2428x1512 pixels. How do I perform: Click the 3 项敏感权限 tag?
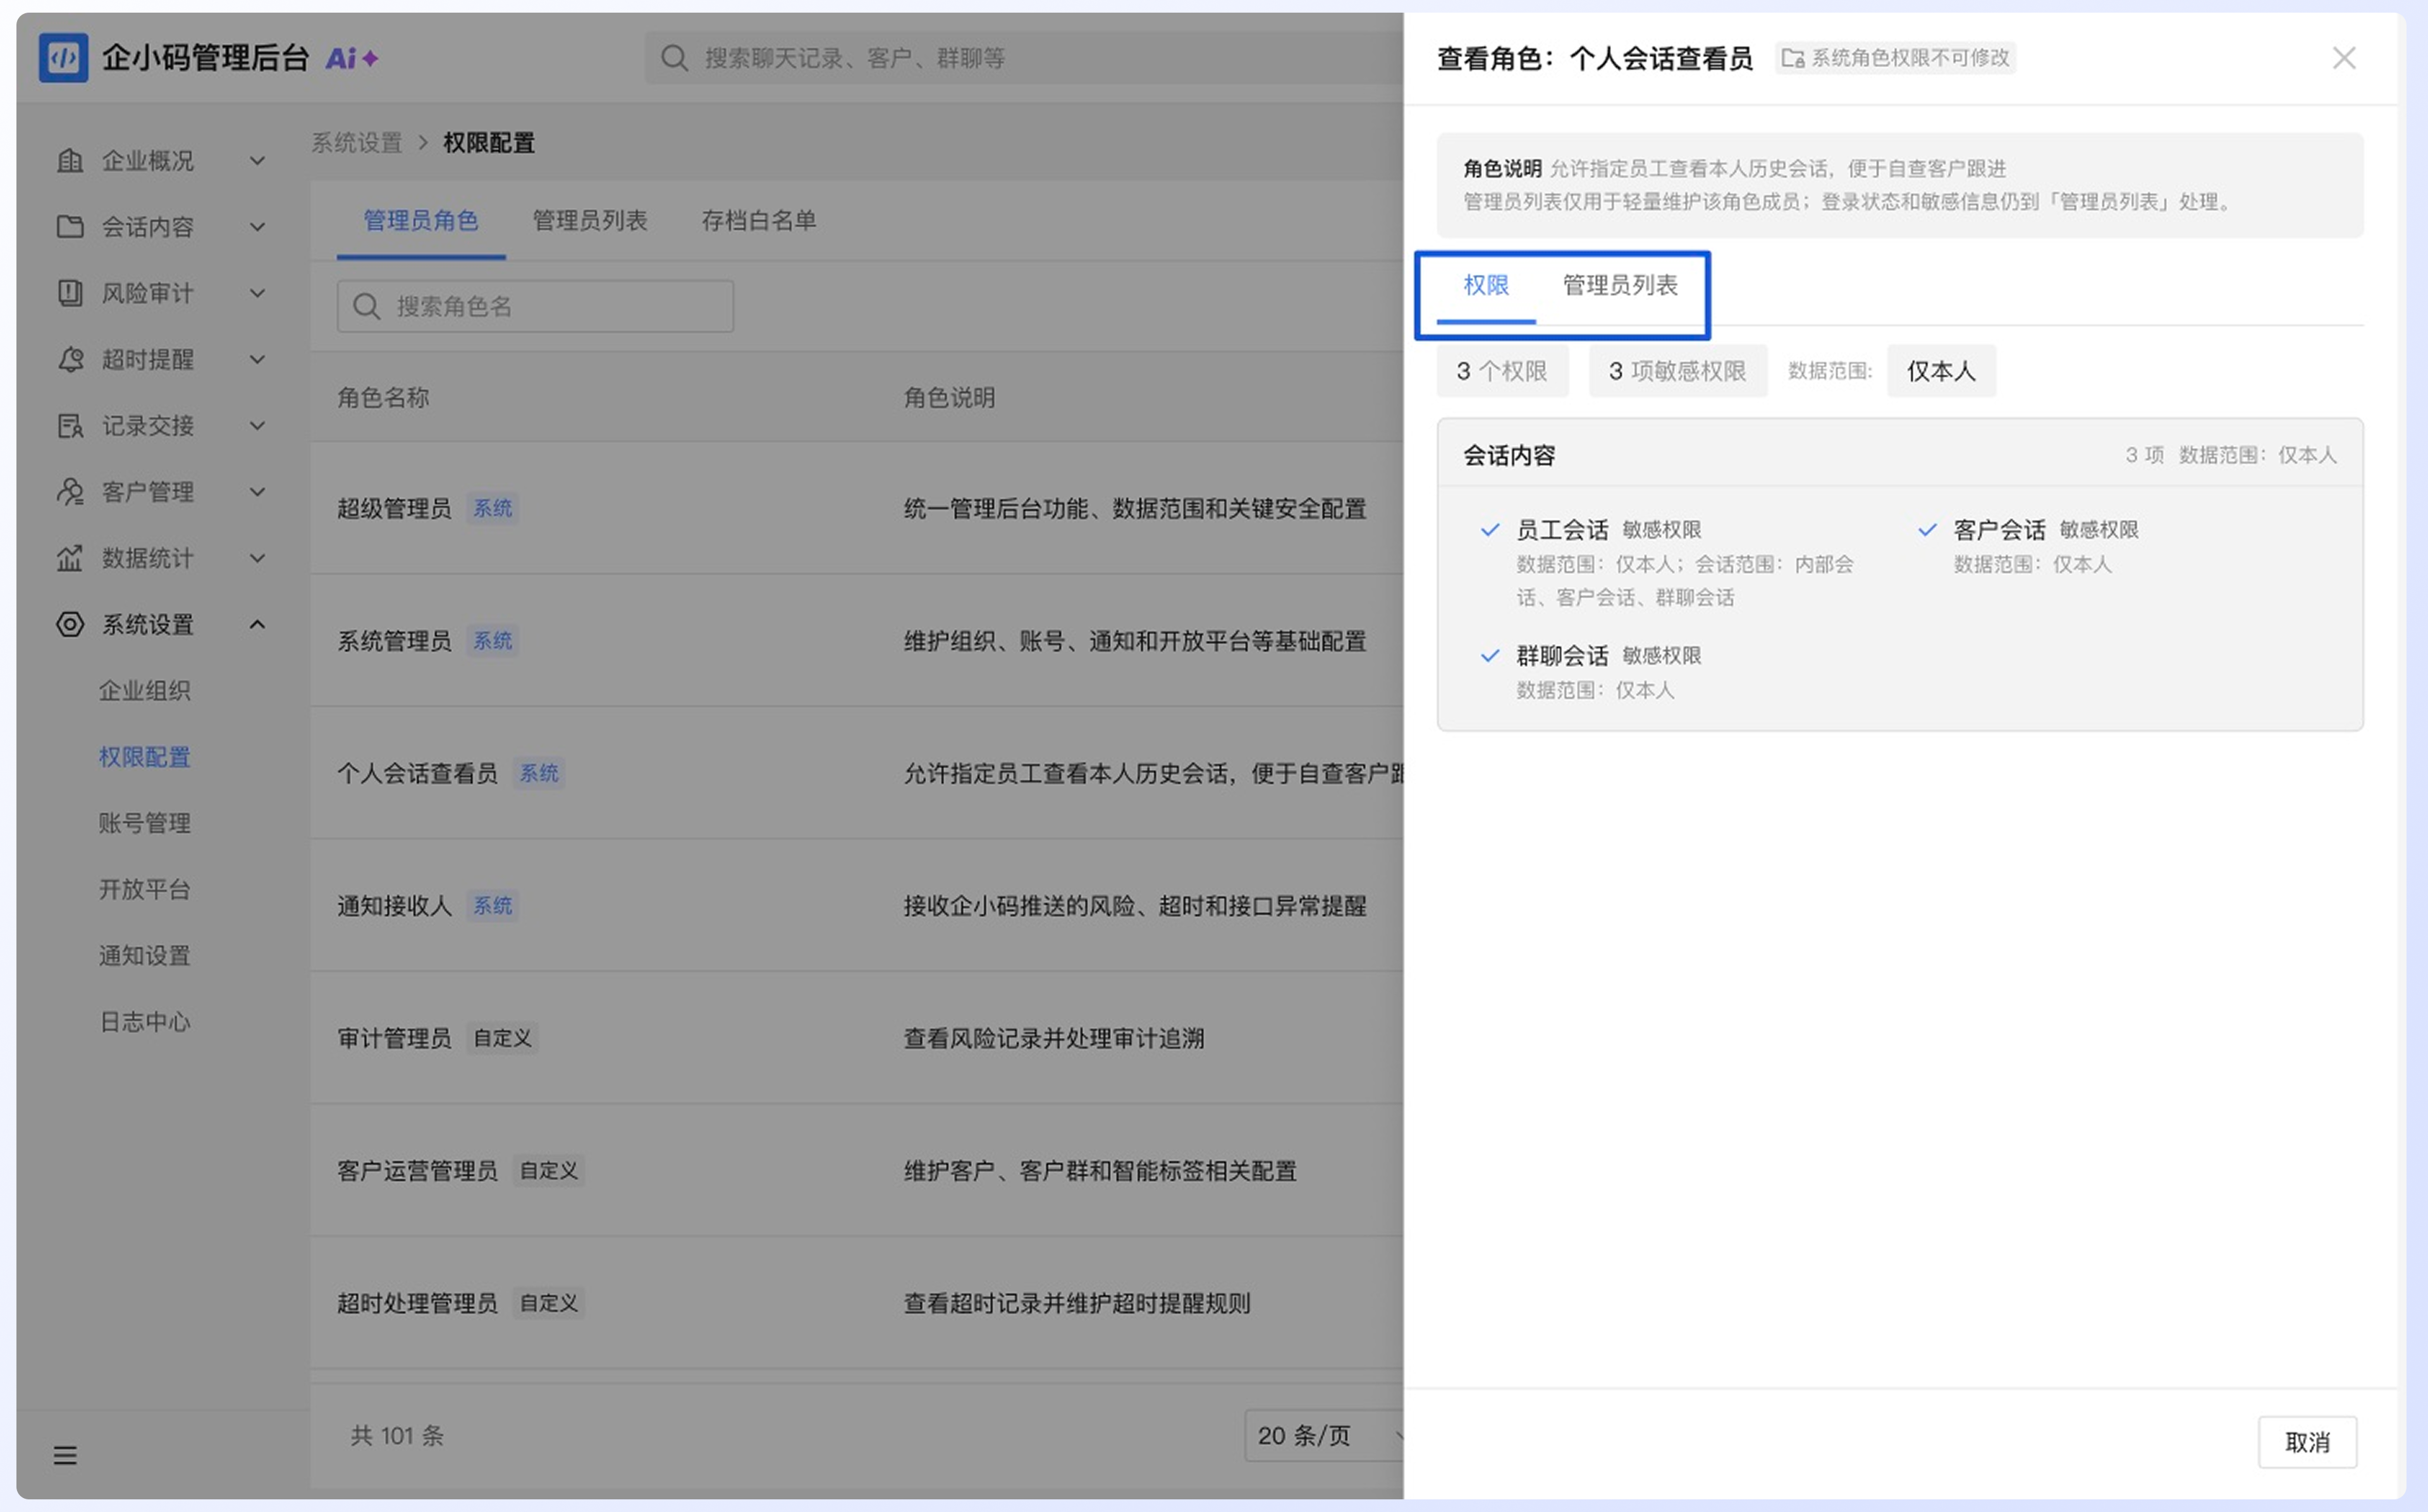[x=1677, y=371]
